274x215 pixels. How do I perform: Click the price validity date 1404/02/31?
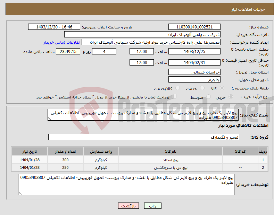click(x=194, y=62)
